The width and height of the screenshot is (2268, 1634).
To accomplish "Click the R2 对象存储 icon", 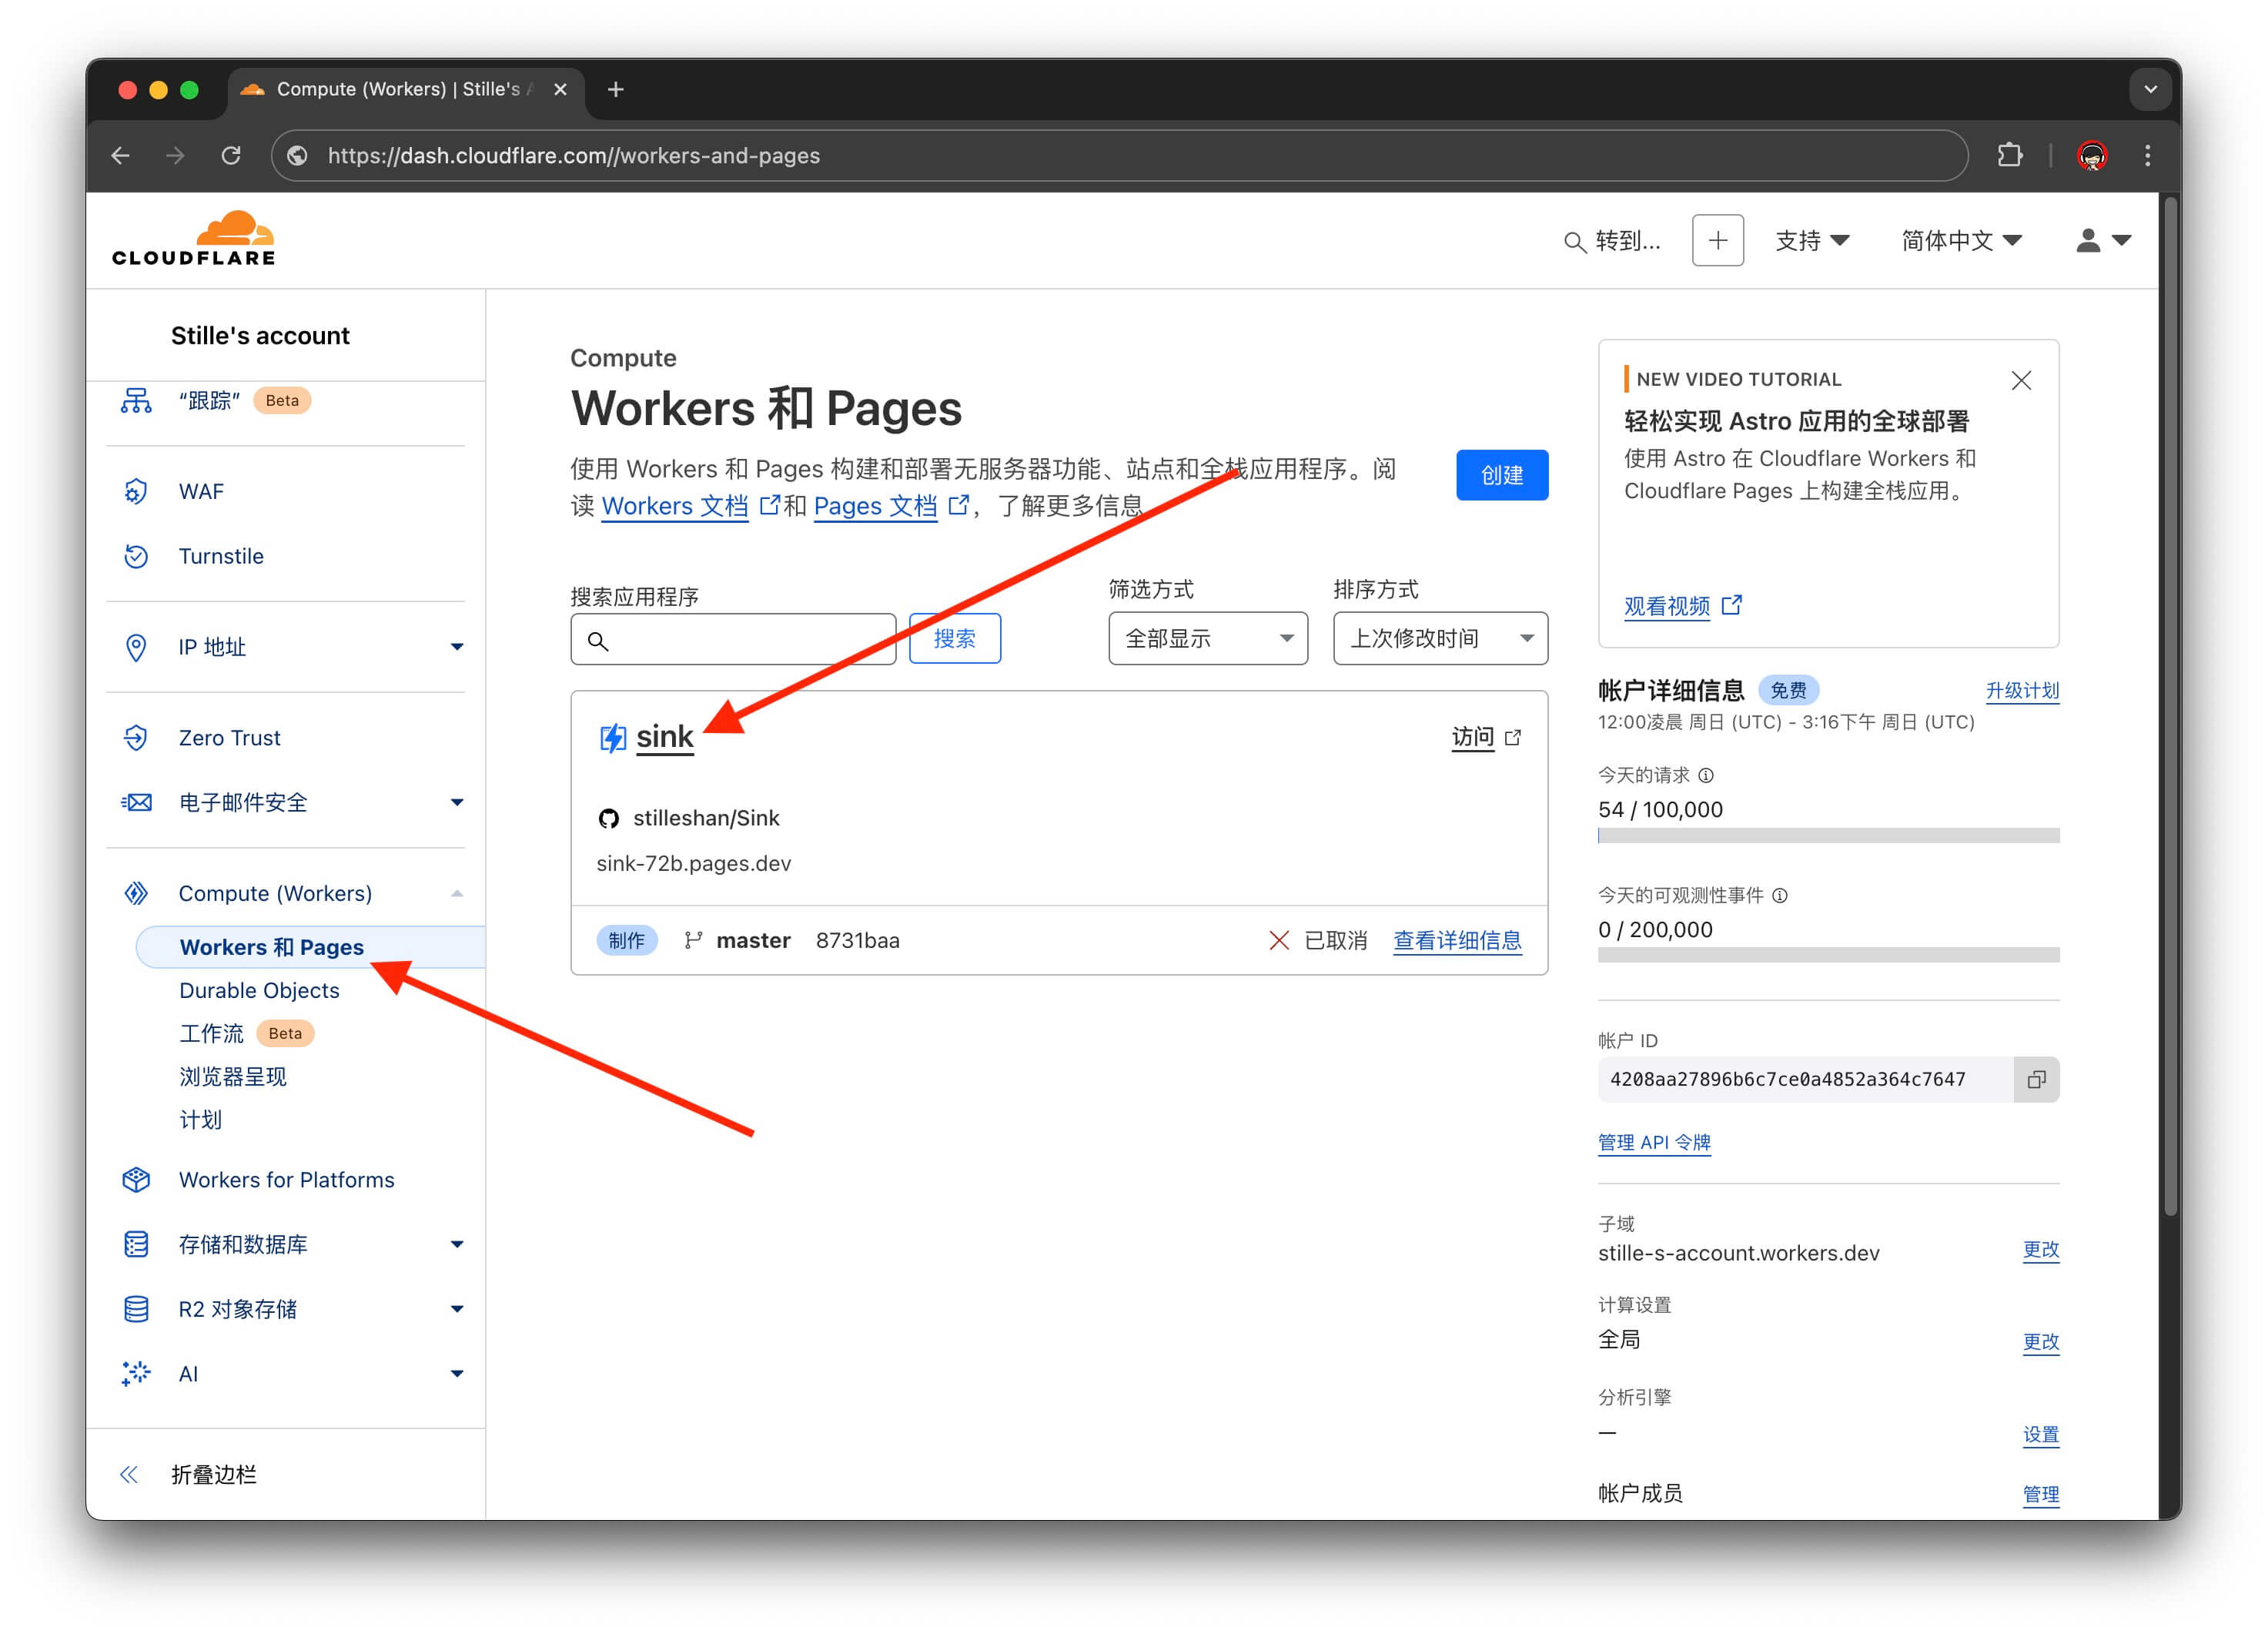I will (136, 1309).
